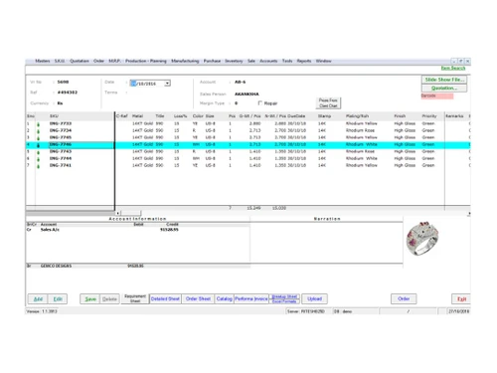Click the Requirement Sheet button
497x373 pixels.
135,298
